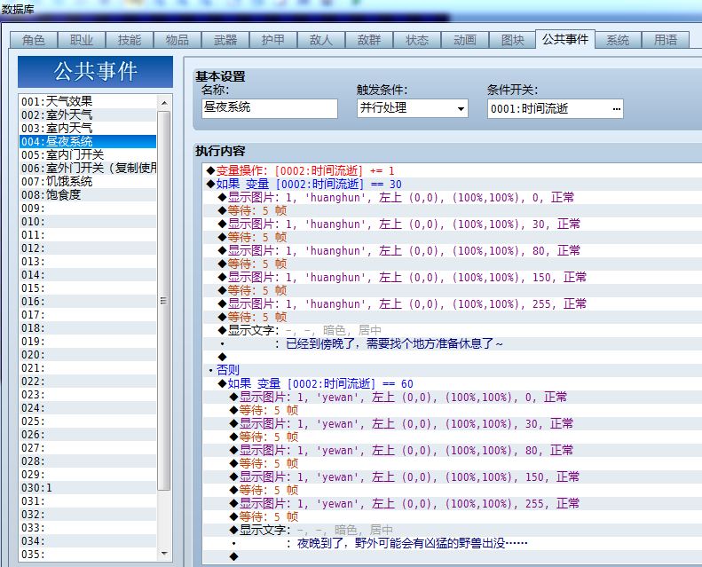702x567 pixels.
Task: Select event 005:室内门开关 in list
Action: (88, 155)
